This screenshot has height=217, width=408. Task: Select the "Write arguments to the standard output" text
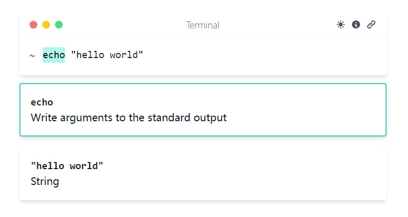[129, 118]
